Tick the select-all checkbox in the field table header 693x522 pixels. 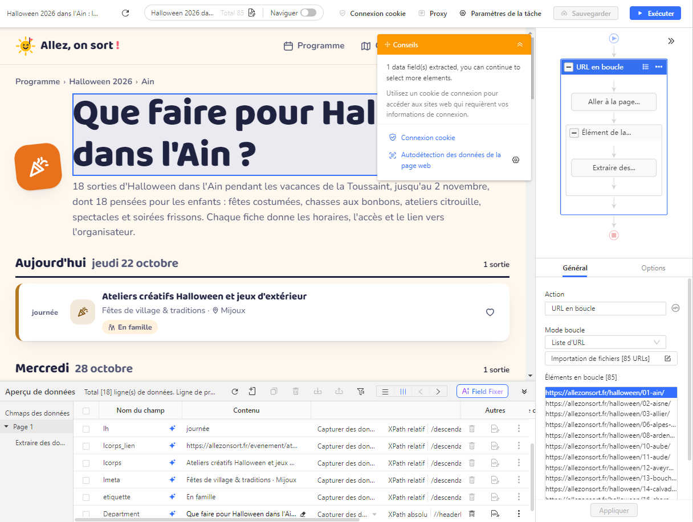(86, 410)
